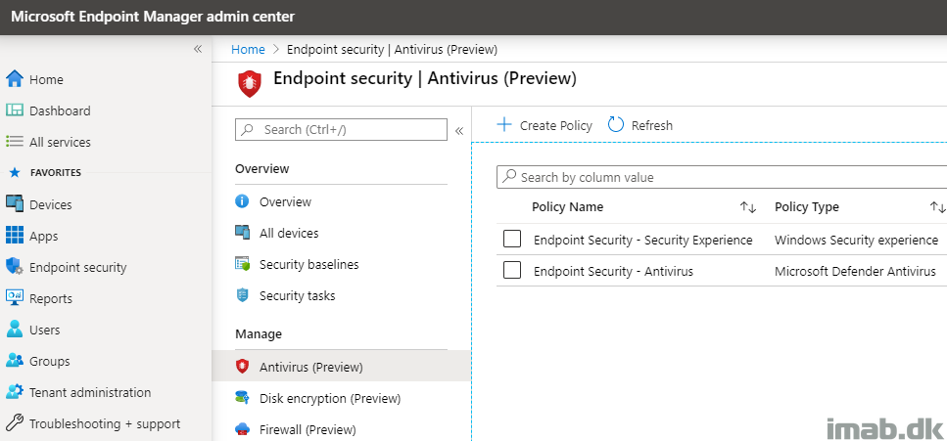The image size is (947, 441).
Task: Click the Disk encryption icon
Action: pos(242,398)
